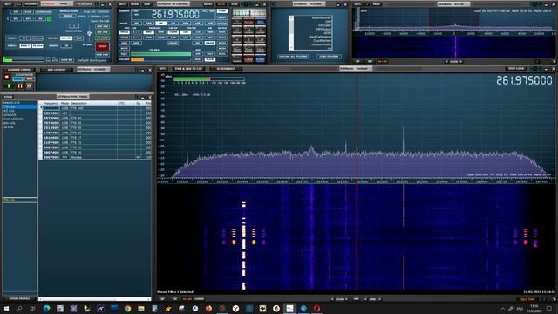Click the keypad Enter button
This screenshot has height=314, width=558.
pyautogui.click(x=261, y=59)
